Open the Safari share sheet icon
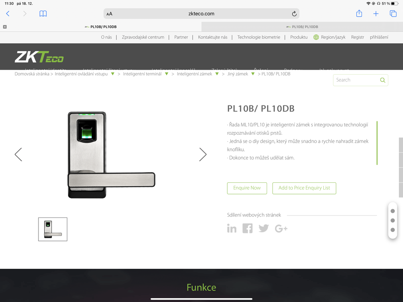 click(359, 13)
